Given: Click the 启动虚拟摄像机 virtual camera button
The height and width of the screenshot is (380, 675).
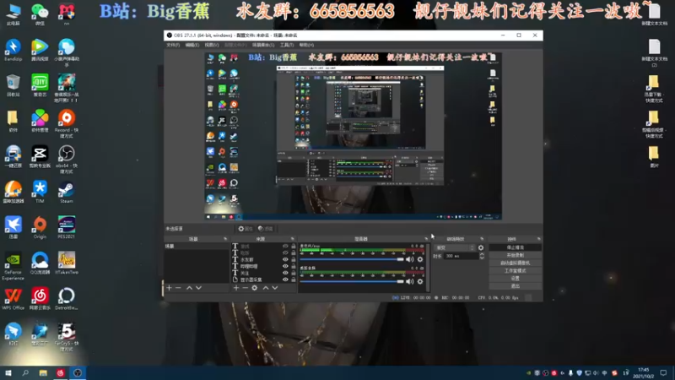Looking at the screenshot, I should point(515,263).
